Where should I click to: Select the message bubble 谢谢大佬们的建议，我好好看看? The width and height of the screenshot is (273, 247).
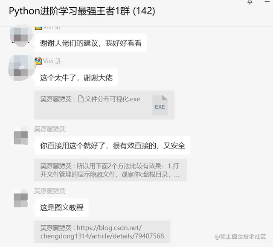pyautogui.click(x=91, y=43)
